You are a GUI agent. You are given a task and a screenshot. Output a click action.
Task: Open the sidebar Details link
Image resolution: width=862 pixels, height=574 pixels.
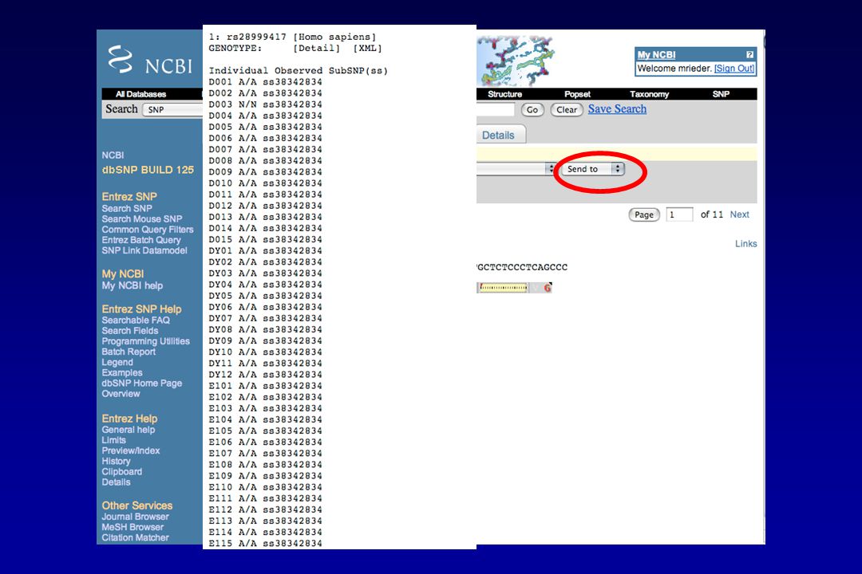116,482
